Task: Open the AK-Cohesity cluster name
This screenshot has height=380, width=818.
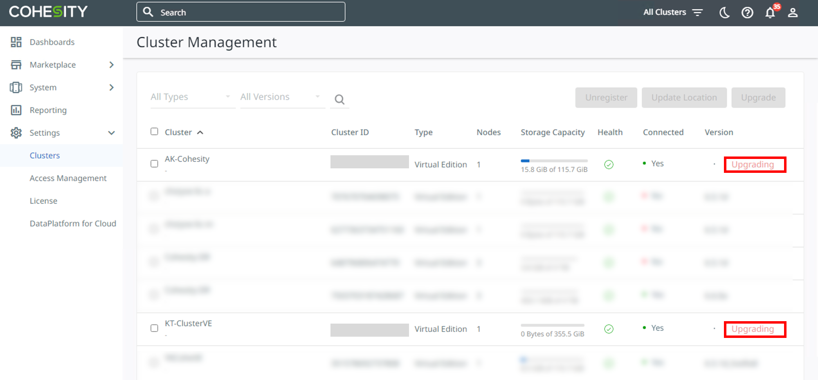Action: pyautogui.click(x=187, y=159)
